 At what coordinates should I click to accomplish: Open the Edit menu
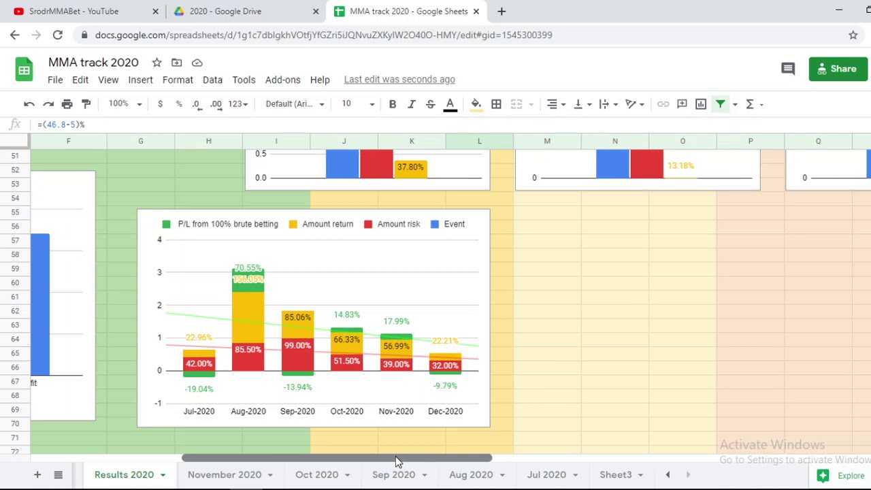pyautogui.click(x=80, y=80)
